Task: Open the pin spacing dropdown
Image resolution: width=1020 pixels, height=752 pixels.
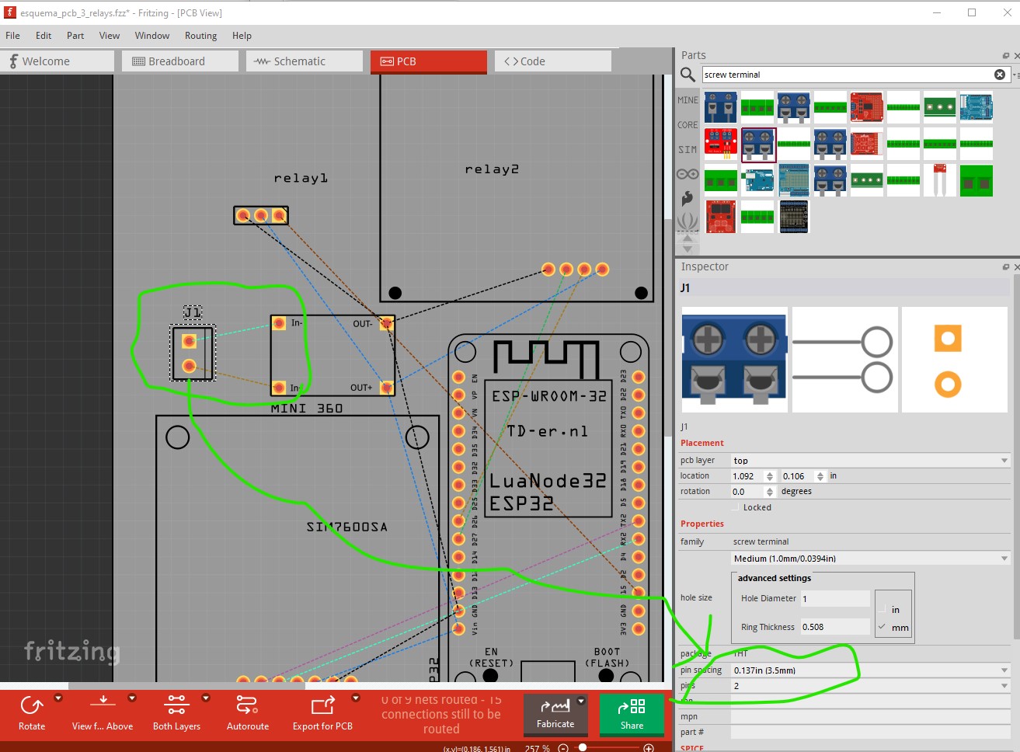Action: click(870, 670)
